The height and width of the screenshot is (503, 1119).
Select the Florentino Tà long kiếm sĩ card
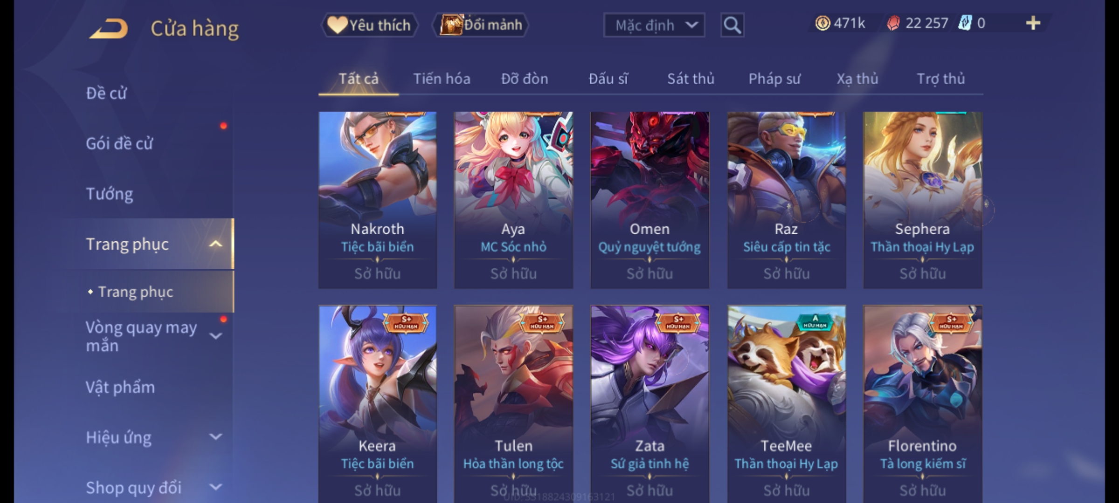pyautogui.click(x=923, y=404)
